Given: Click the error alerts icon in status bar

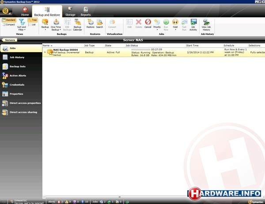Looking at the screenshot, I should point(59,202).
